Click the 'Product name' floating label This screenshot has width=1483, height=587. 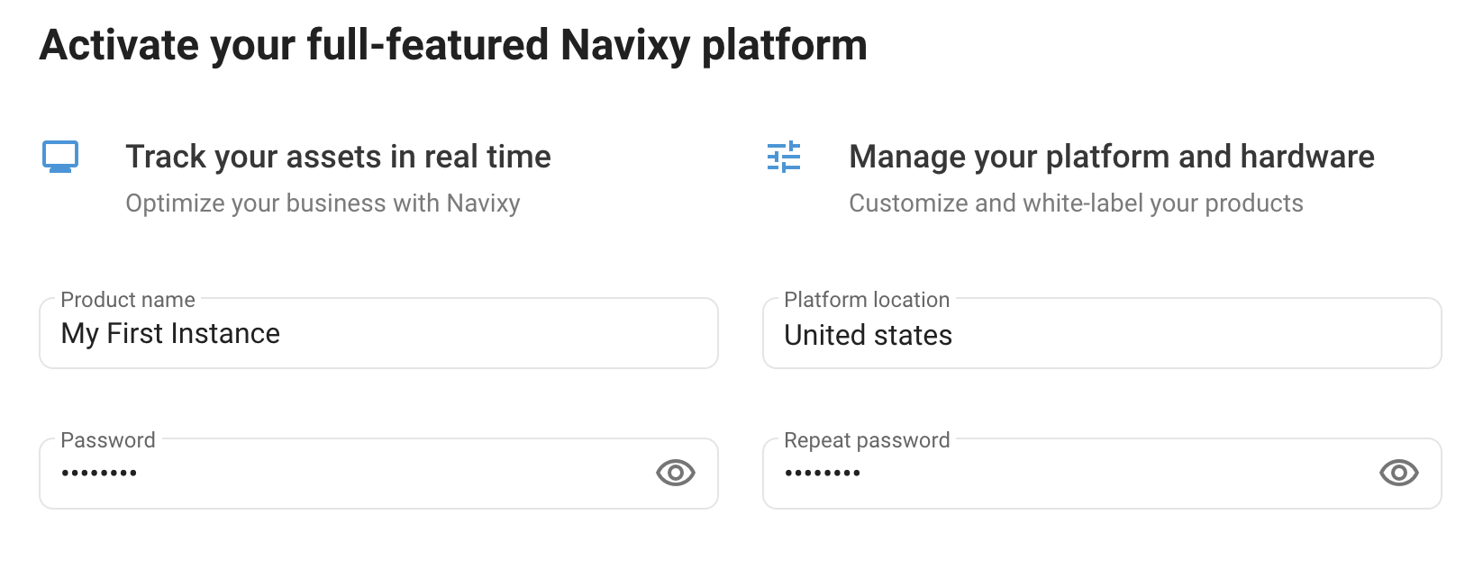pos(128,300)
